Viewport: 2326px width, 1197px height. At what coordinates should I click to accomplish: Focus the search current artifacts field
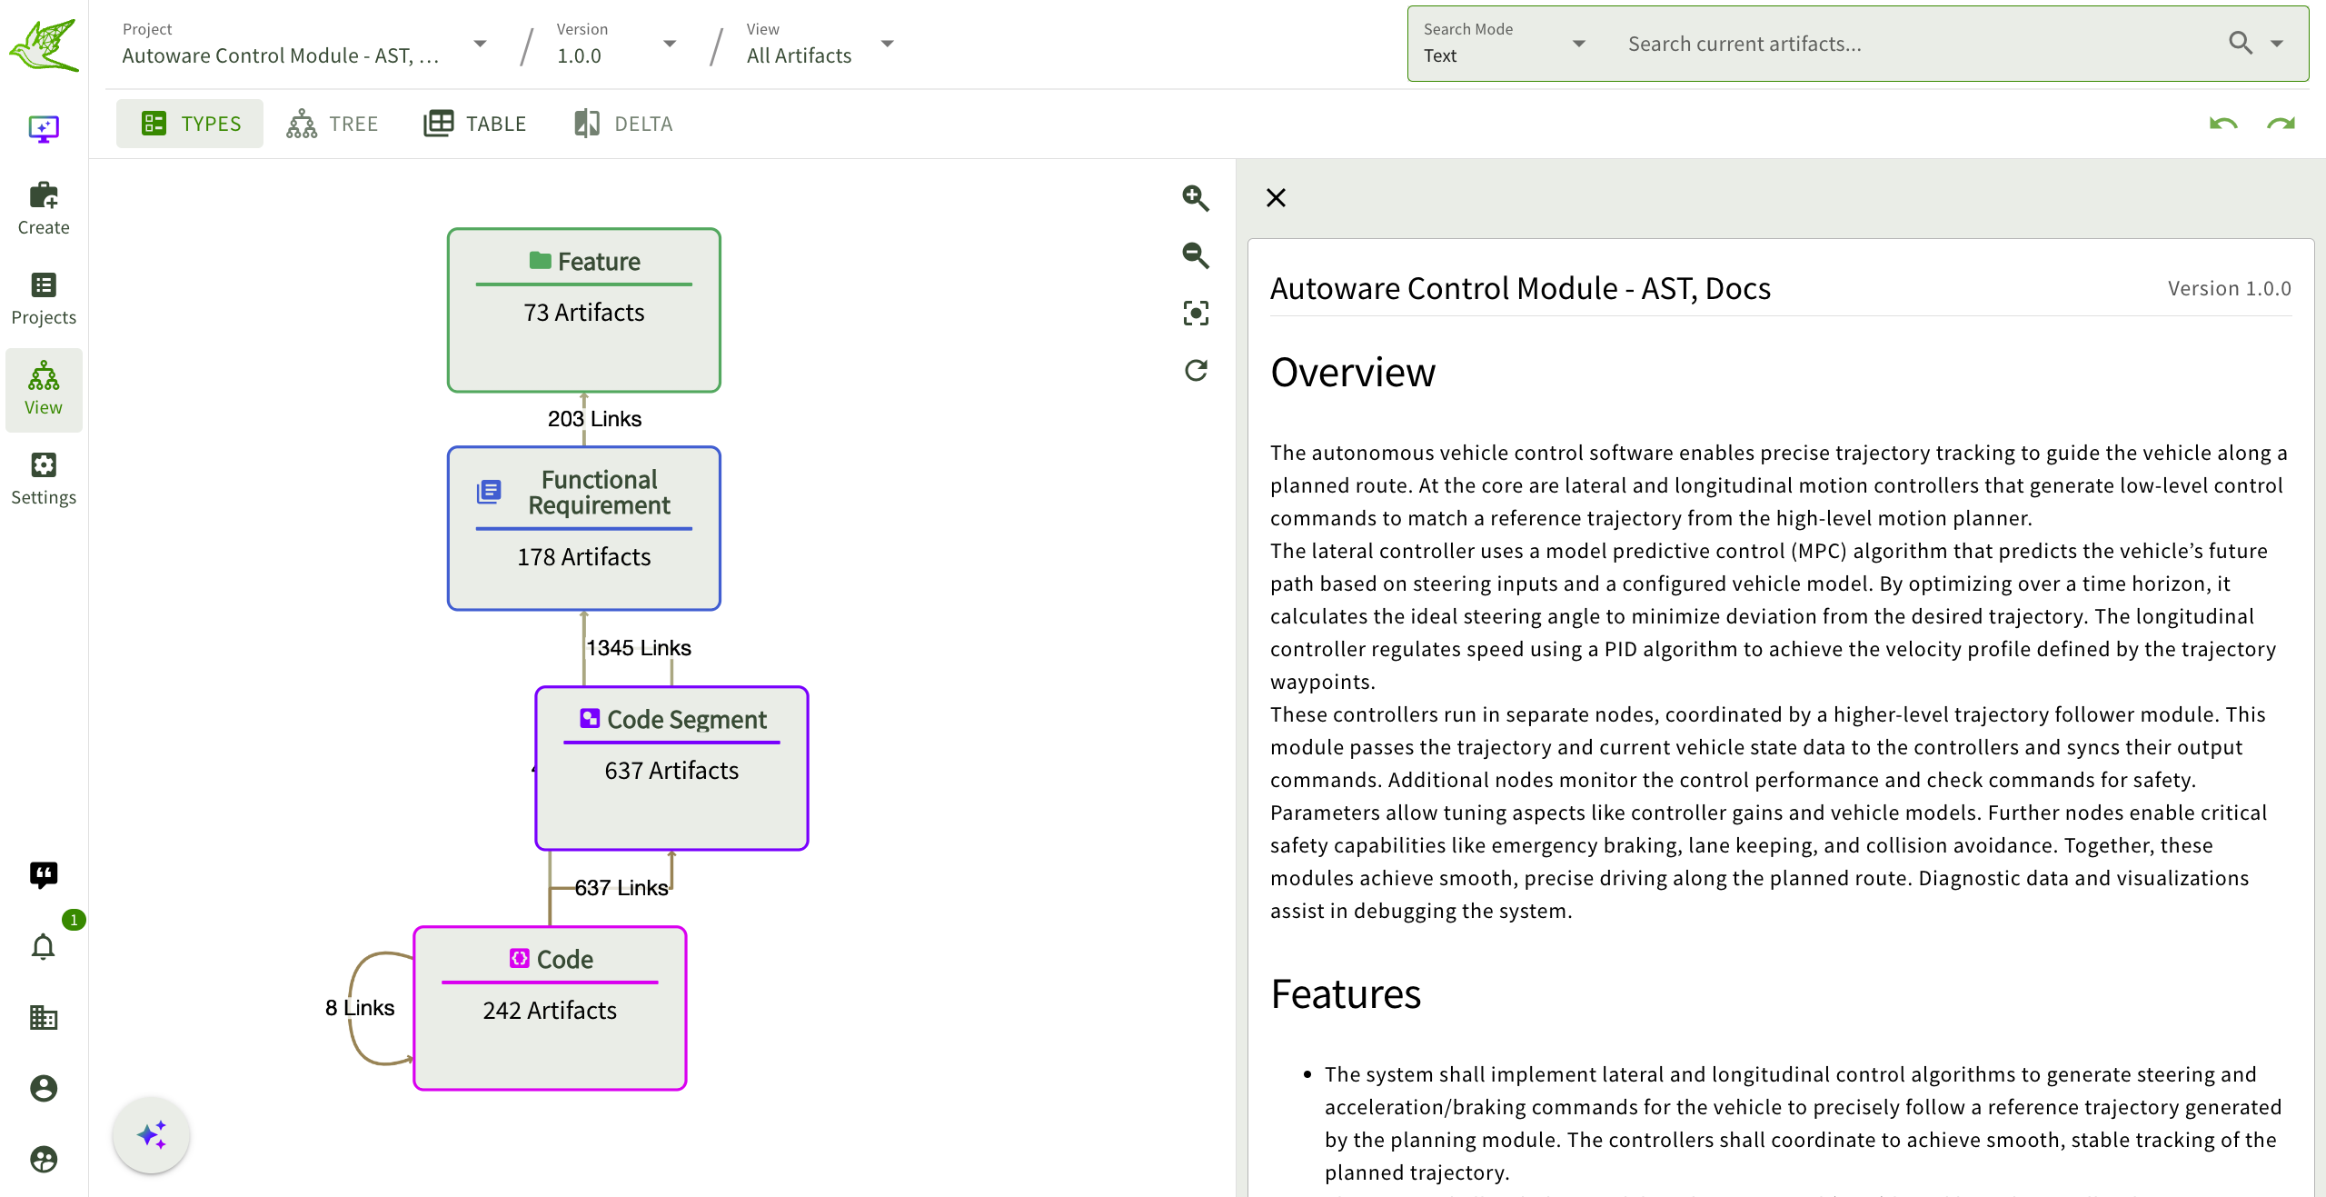tap(1908, 44)
